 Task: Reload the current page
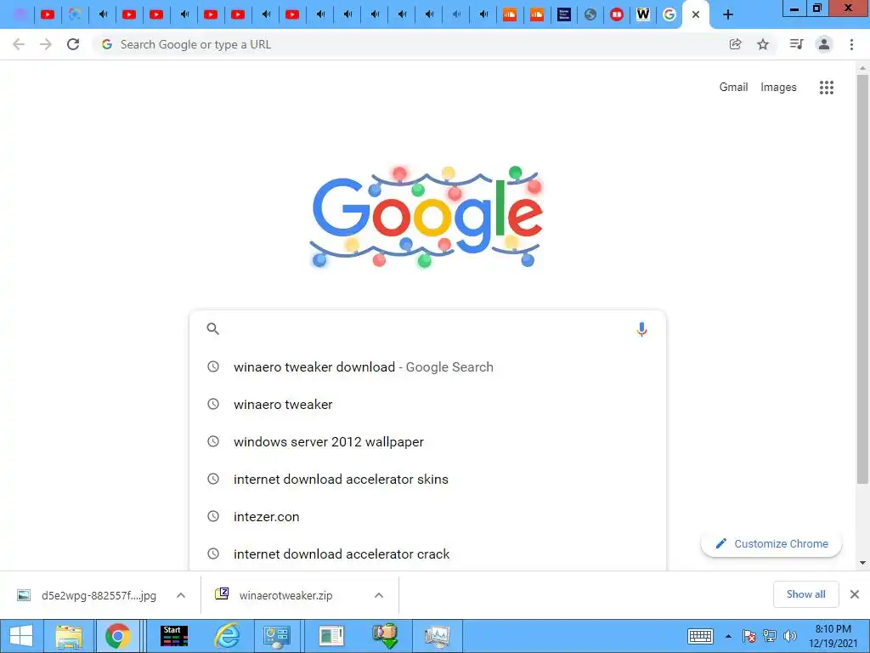[73, 44]
